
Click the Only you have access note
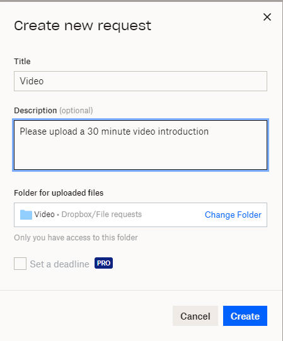pos(76,237)
